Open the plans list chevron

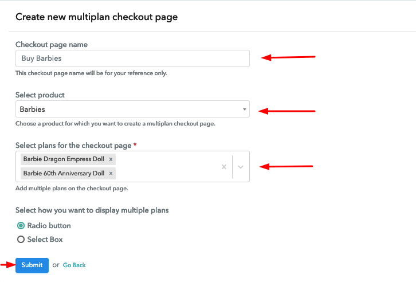point(241,167)
